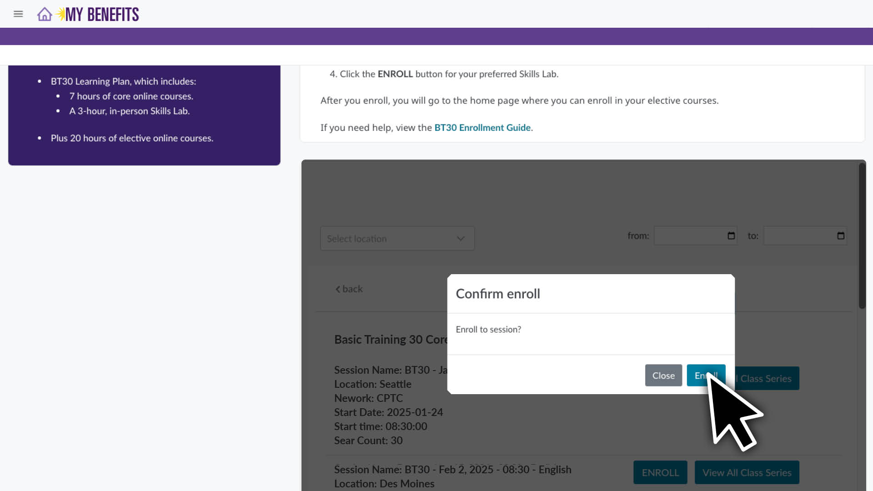Click the to date input field

798,235
